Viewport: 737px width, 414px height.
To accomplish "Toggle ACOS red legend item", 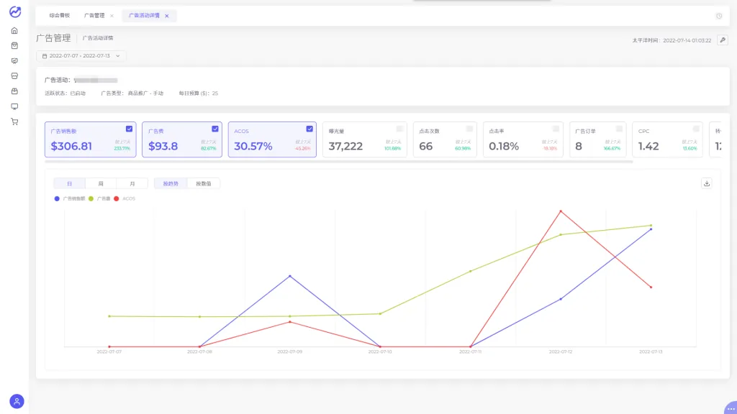I will [x=125, y=198].
